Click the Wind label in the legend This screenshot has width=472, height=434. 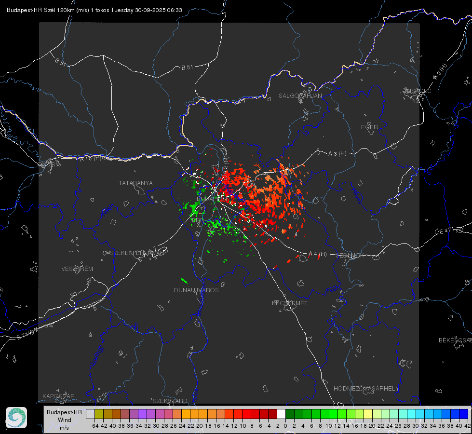point(64,420)
